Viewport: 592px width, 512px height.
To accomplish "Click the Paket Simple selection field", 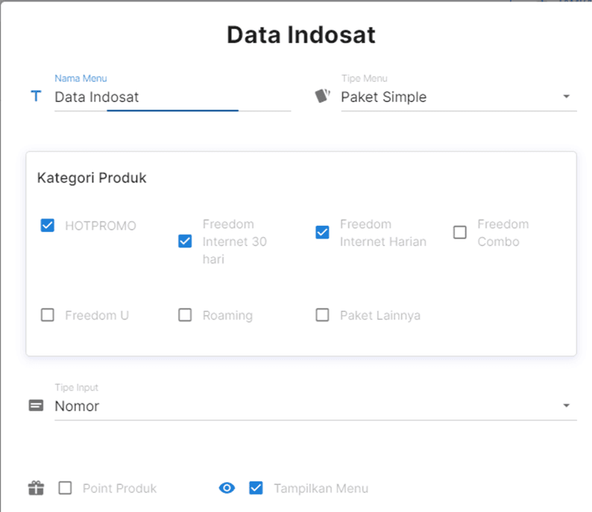I will pos(447,98).
